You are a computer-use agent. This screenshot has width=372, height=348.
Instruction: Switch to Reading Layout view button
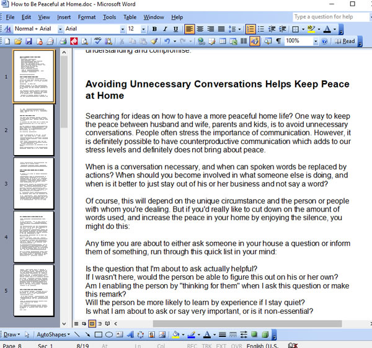click(x=107, y=324)
